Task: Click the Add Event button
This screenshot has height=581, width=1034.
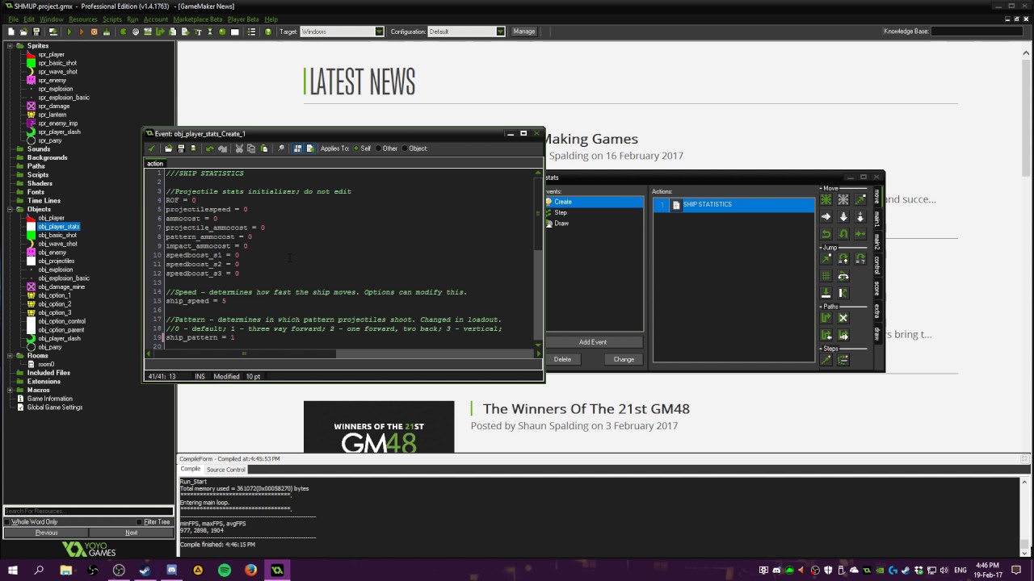Action: click(x=593, y=342)
